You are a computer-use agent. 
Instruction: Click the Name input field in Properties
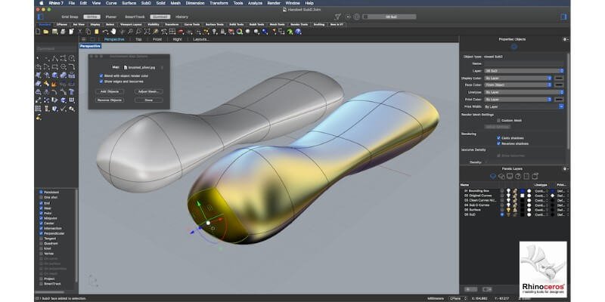(x=524, y=63)
